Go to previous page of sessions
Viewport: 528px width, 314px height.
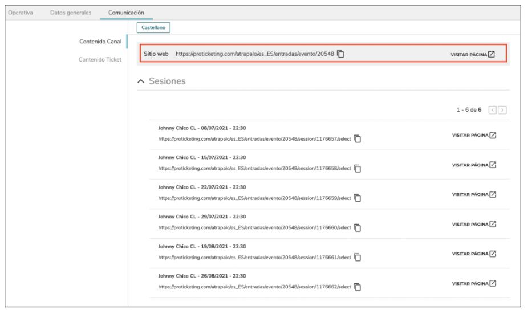coord(492,110)
